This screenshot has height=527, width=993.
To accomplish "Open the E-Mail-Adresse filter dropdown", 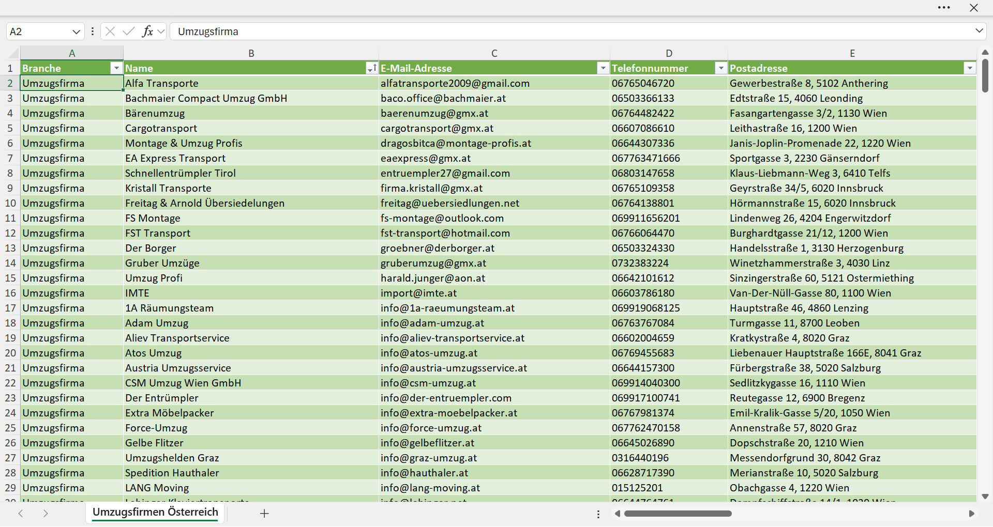I will coord(603,68).
